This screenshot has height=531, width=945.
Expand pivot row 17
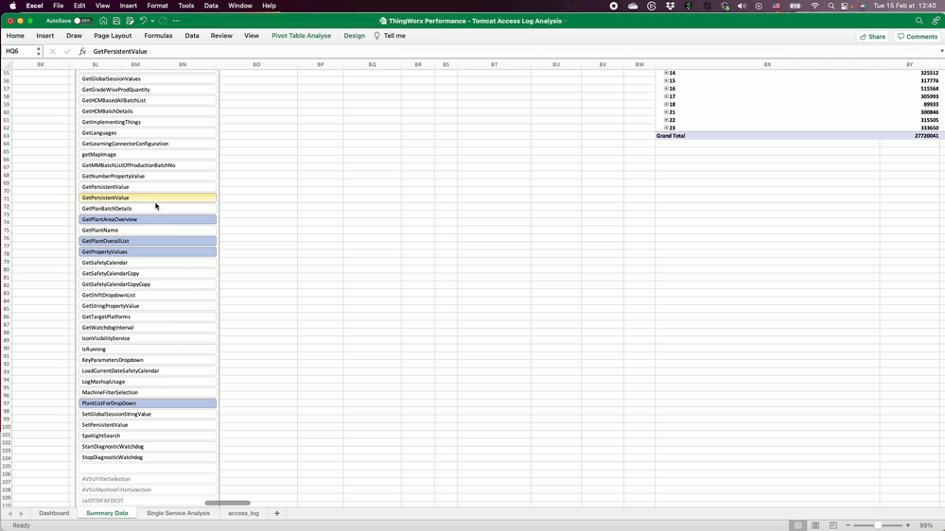[x=666, y=96]
